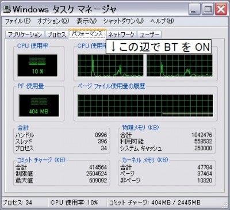Click the 利用可能 value 558532

click(x=203, y=142)
